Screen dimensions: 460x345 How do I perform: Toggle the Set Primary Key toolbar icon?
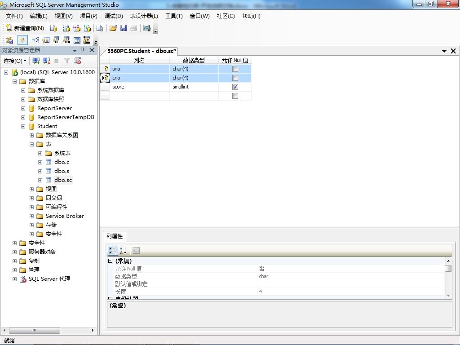pyautogui.click(x=22, y=40)
